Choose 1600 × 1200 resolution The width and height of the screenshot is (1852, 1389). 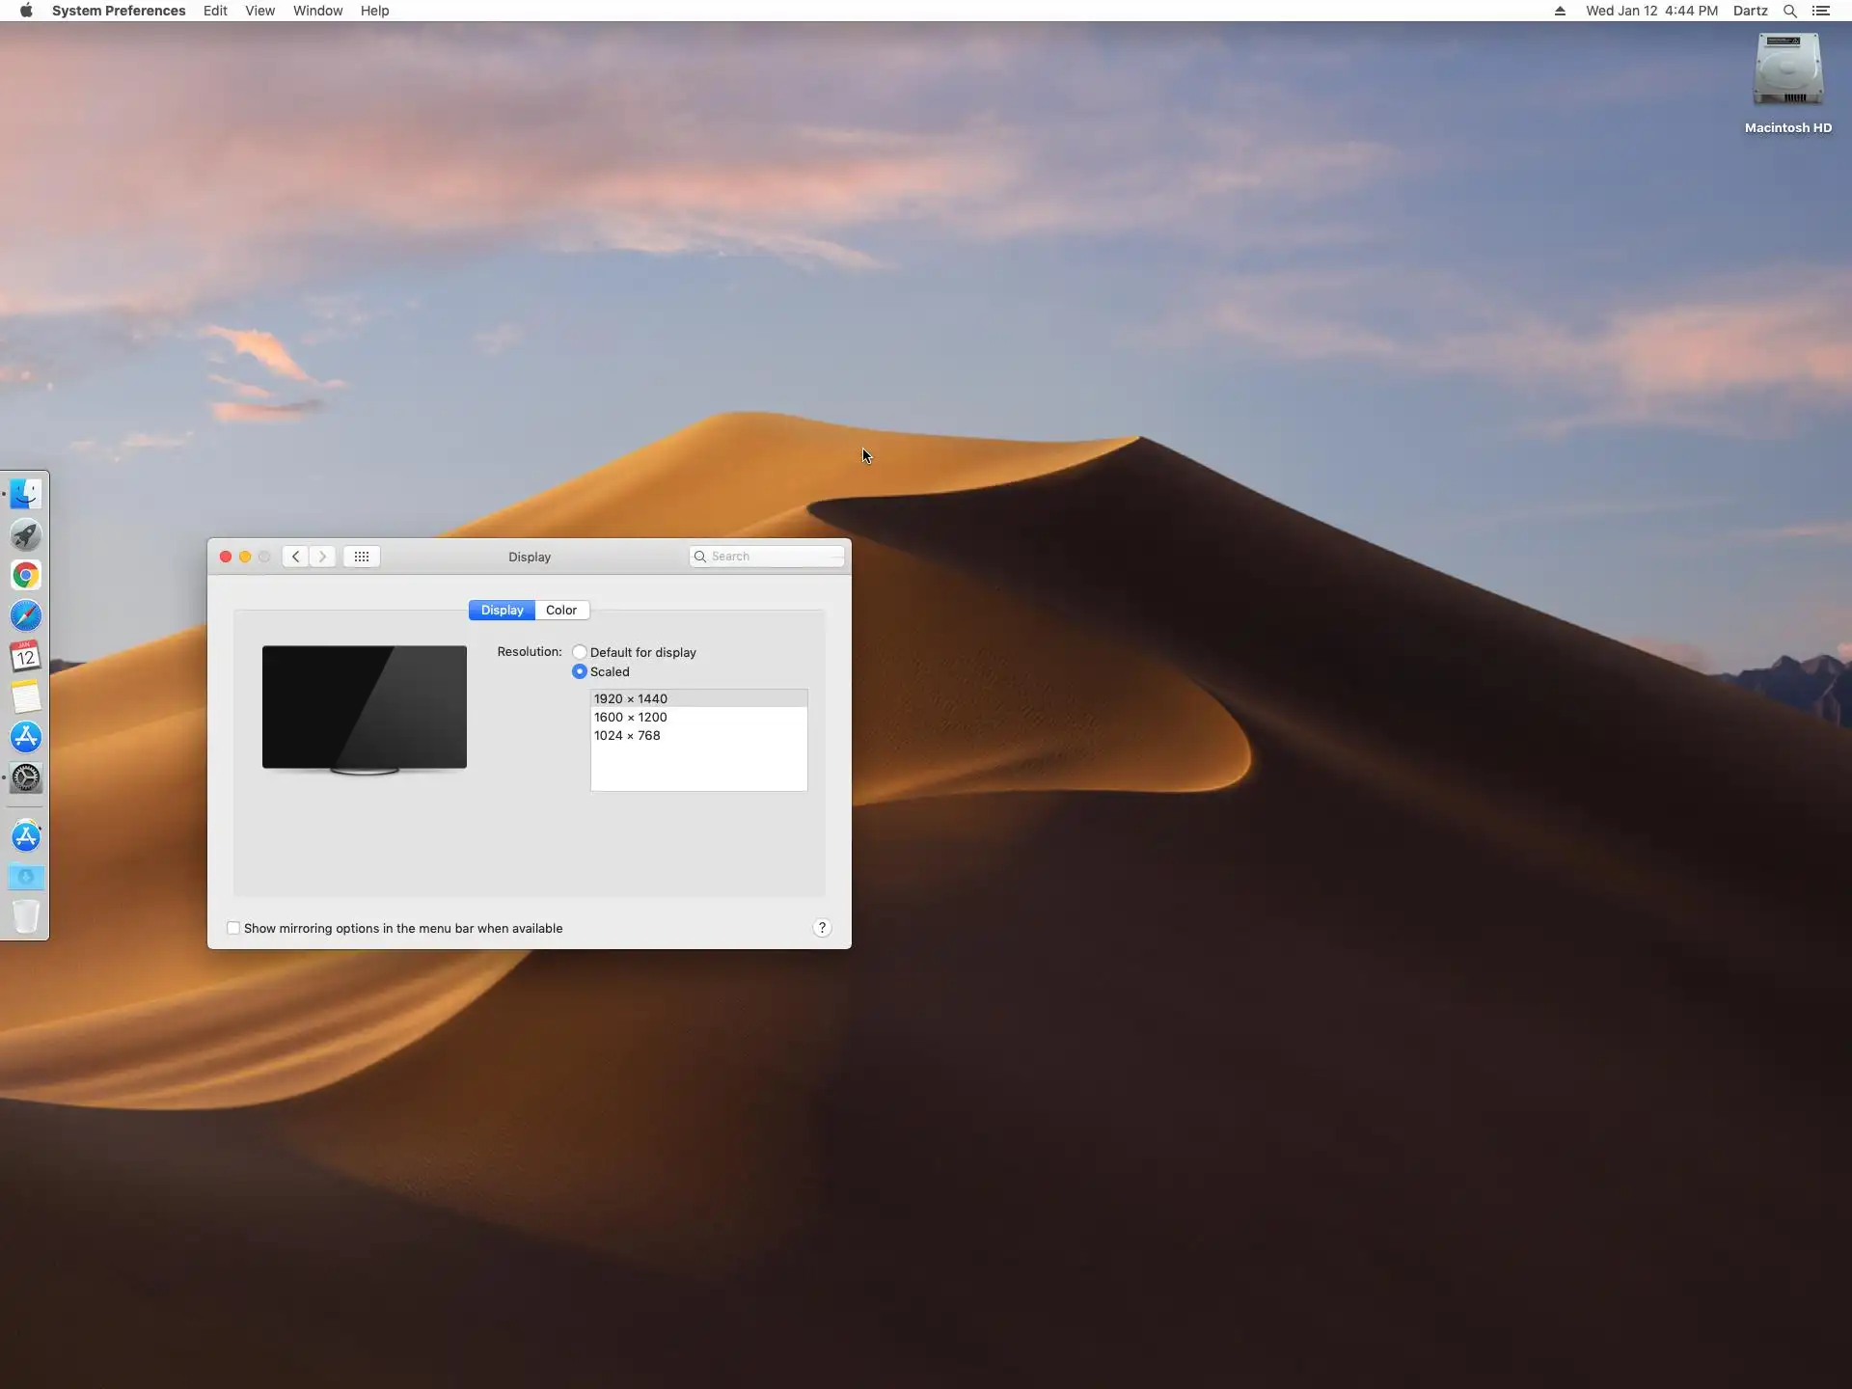click(631, 718)
